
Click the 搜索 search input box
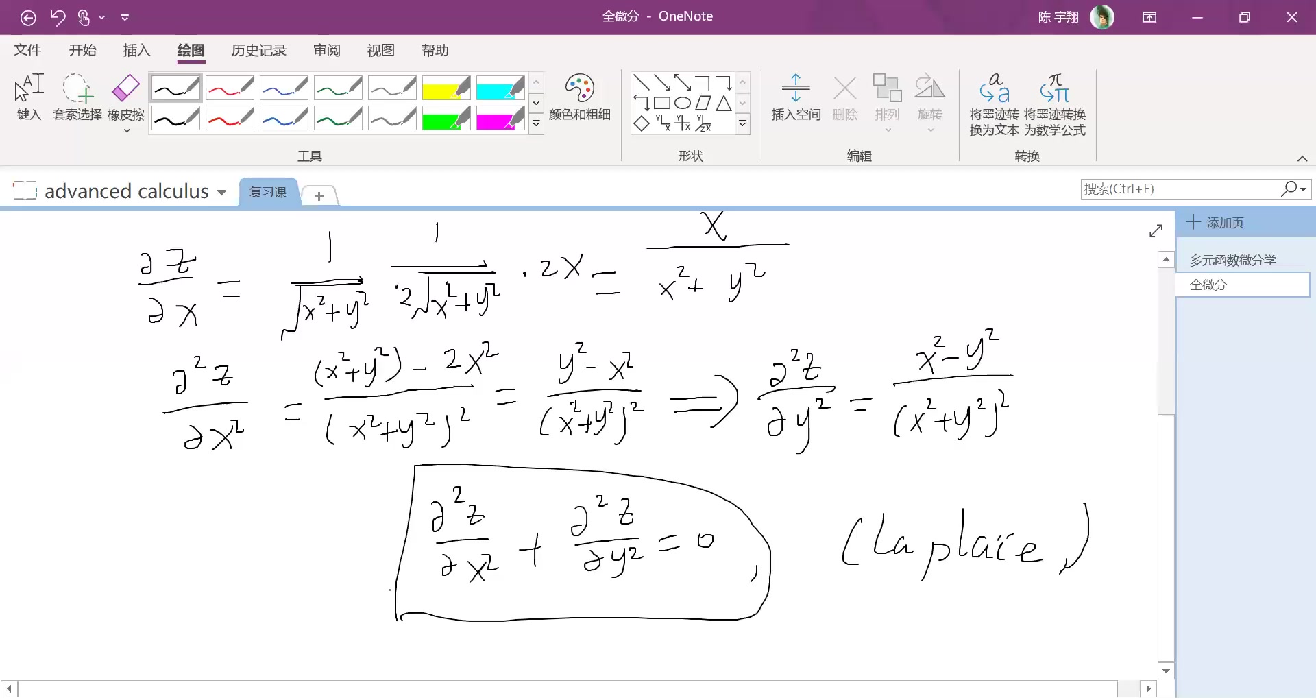pyautogui.click(x=1180, y=189)
